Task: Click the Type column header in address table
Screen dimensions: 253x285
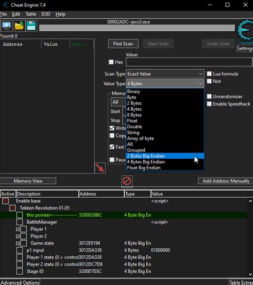Action: point(137,194)
